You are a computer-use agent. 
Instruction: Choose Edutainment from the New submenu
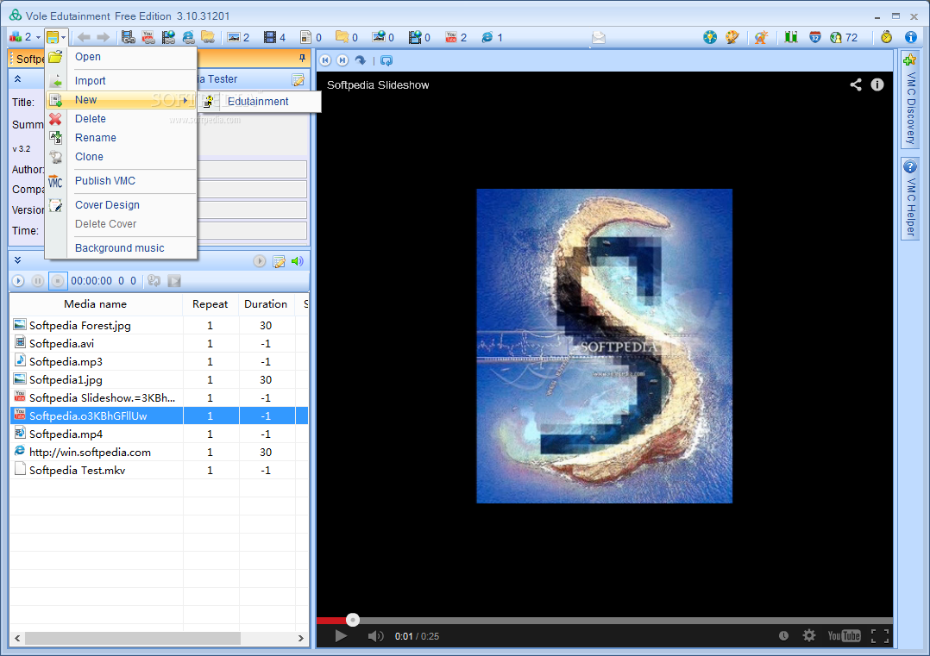pos(258,102)
